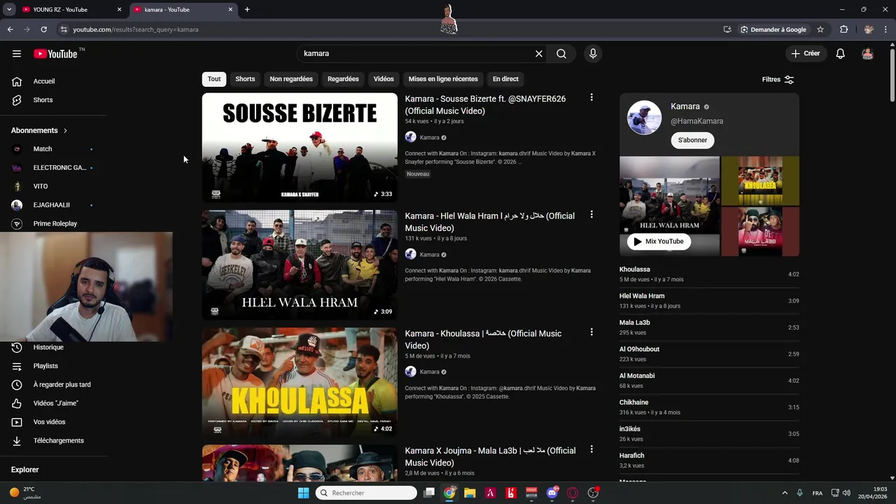Open the Chrome three-dot menu

tap(886, 29)
